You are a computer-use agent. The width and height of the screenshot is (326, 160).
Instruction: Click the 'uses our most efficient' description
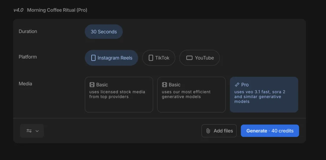tap(186, 94)
